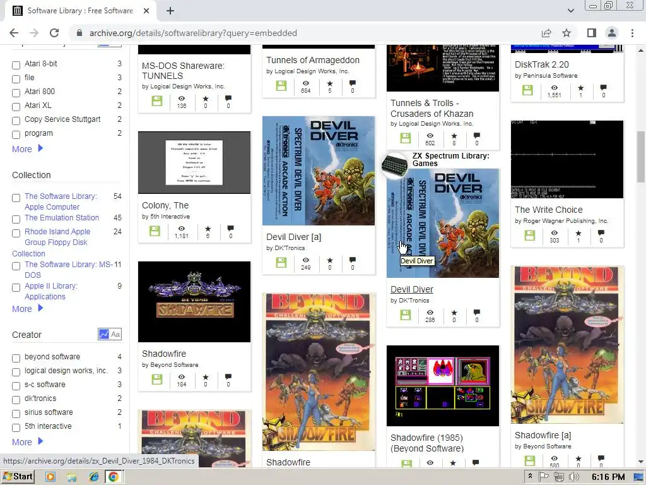The image size is (646, 485).
Task: Open Windows Media Player taskbar icon
Action: (50, 477)
